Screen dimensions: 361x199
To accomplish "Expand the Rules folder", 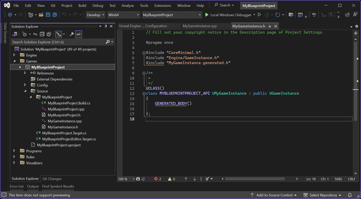I will click(14, 157).
